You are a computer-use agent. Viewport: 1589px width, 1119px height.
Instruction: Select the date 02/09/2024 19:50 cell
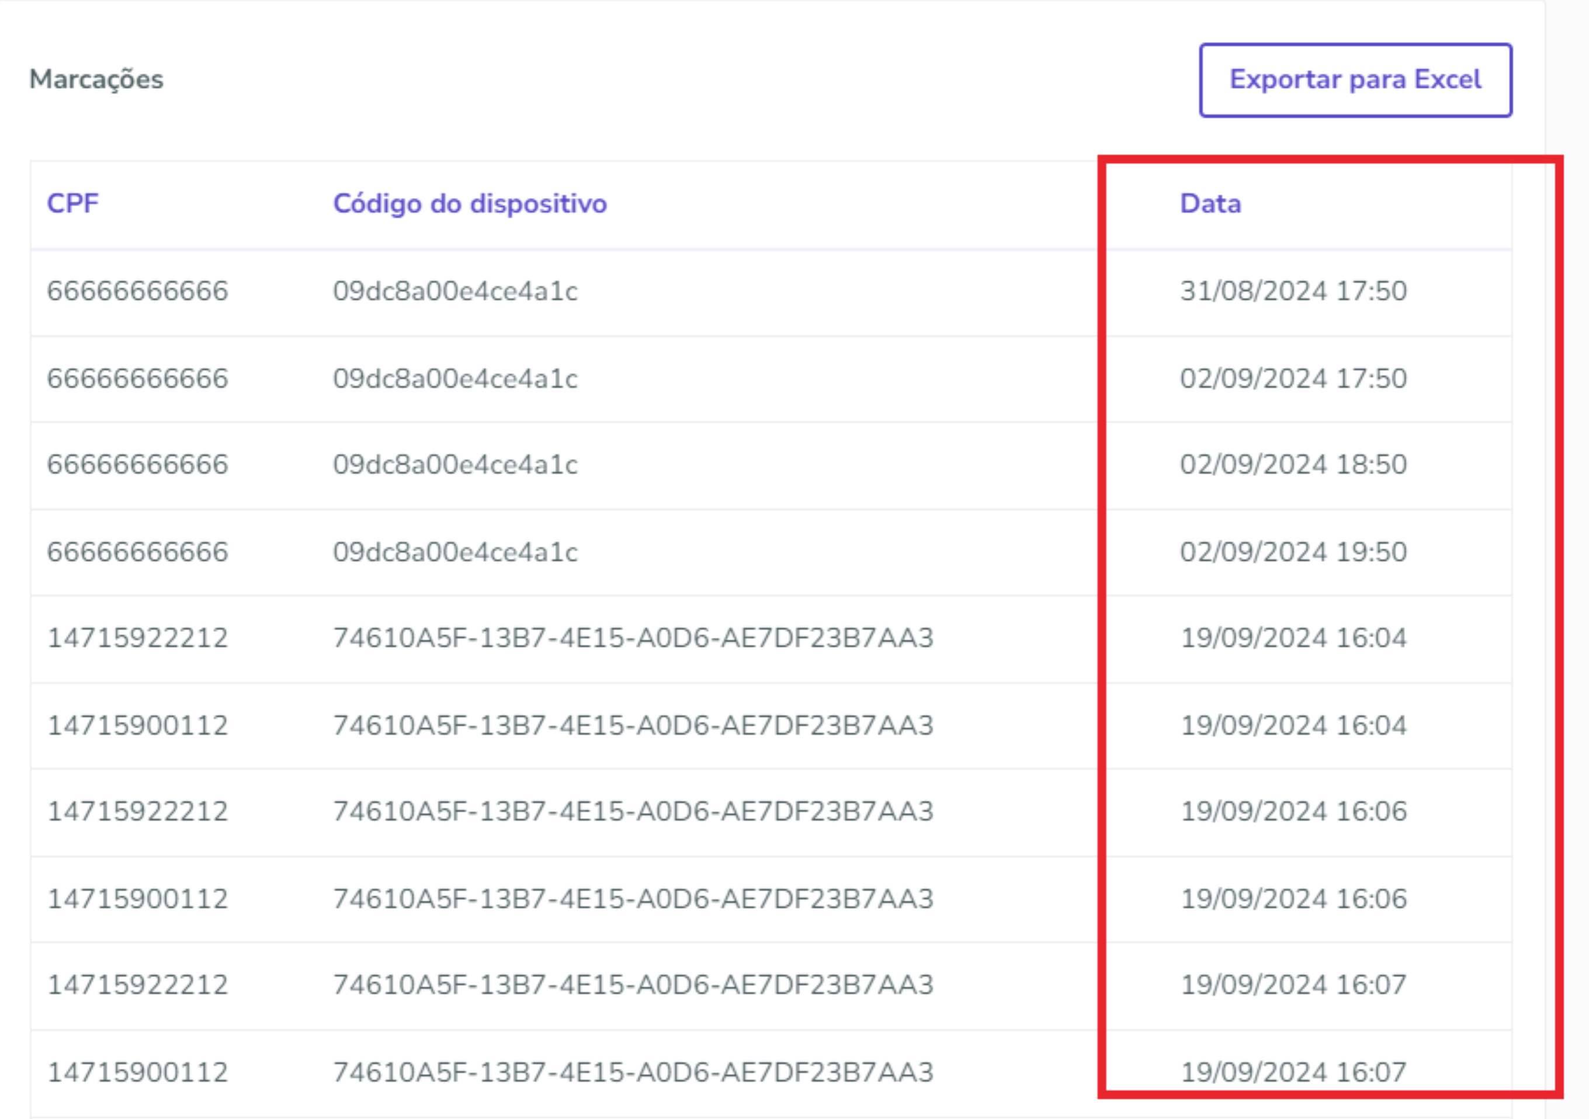1293,552
